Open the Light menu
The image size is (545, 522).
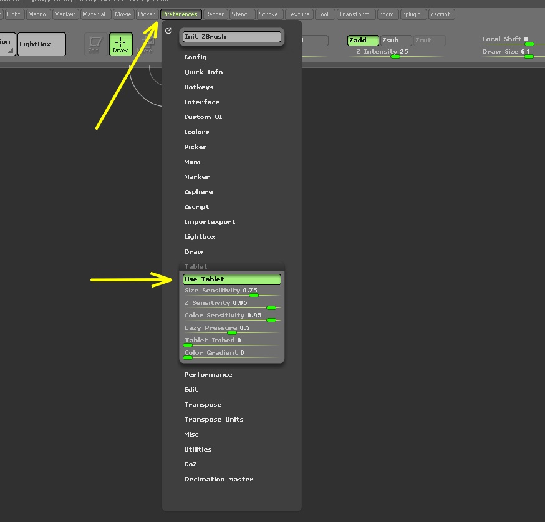14,14
